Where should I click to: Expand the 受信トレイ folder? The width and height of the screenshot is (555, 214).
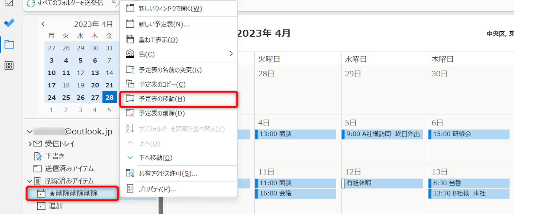30,144
